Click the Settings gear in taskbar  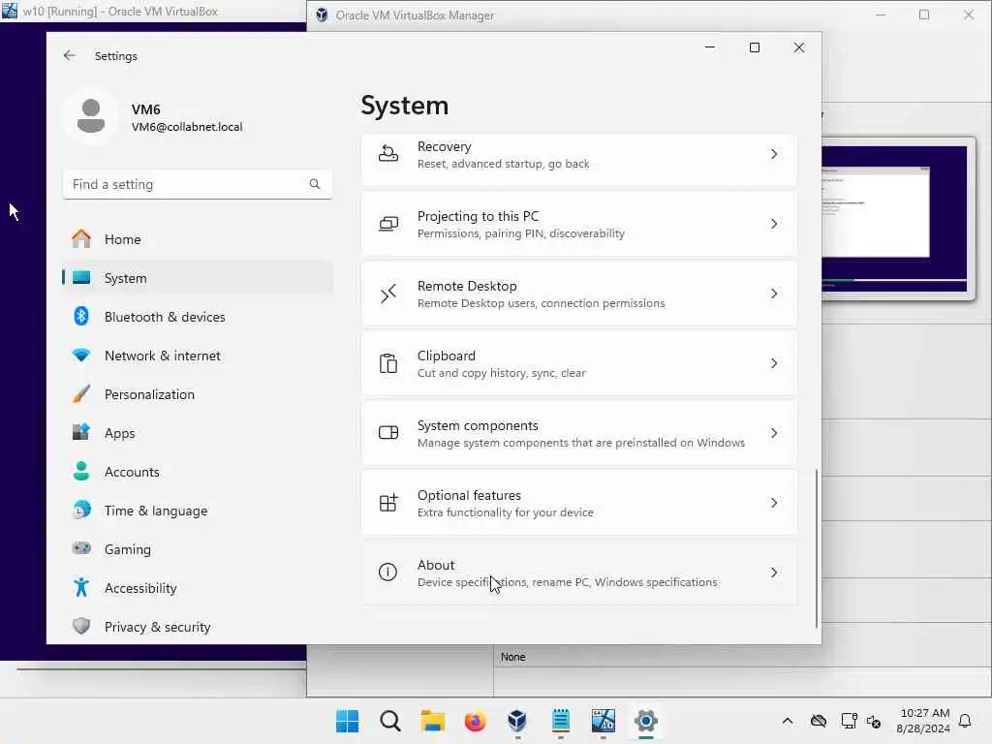coord(646,721)
